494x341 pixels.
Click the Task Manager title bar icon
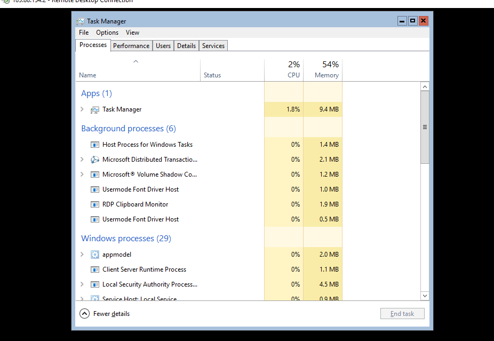[x=81, y=21]
